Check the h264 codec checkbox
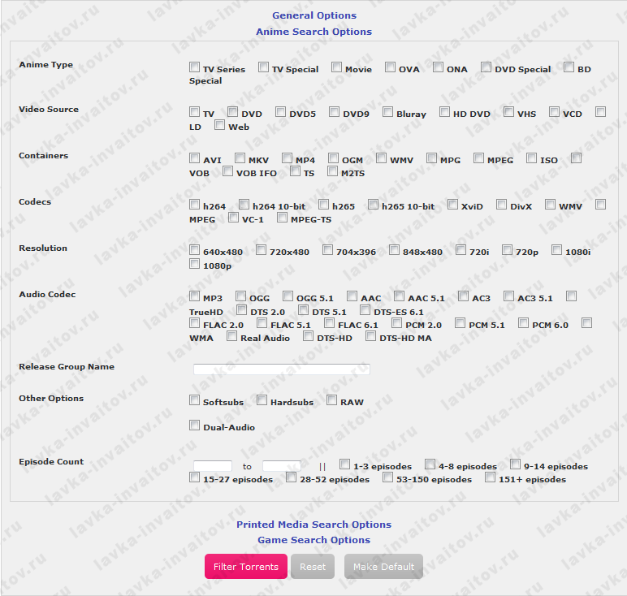Screen dimensions: 627x596 [194, 205]
